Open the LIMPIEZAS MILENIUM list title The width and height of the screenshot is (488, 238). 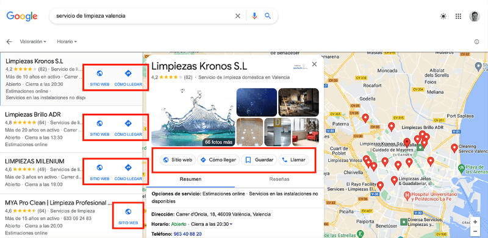pyautogui.click(x=35, y=161)
